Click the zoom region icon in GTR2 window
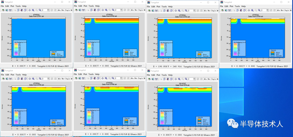Screen dimensions: 293x137 click(x=113, y=10)
